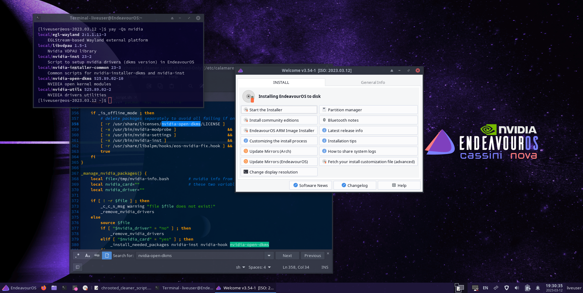This screenshot has width=583, height=293.
Task: Open Partition manager
Action: [x=368, y=110]
